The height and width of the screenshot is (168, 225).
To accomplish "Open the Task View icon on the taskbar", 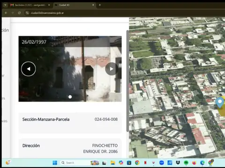I will pyautogui.click(x=104, y=163).
